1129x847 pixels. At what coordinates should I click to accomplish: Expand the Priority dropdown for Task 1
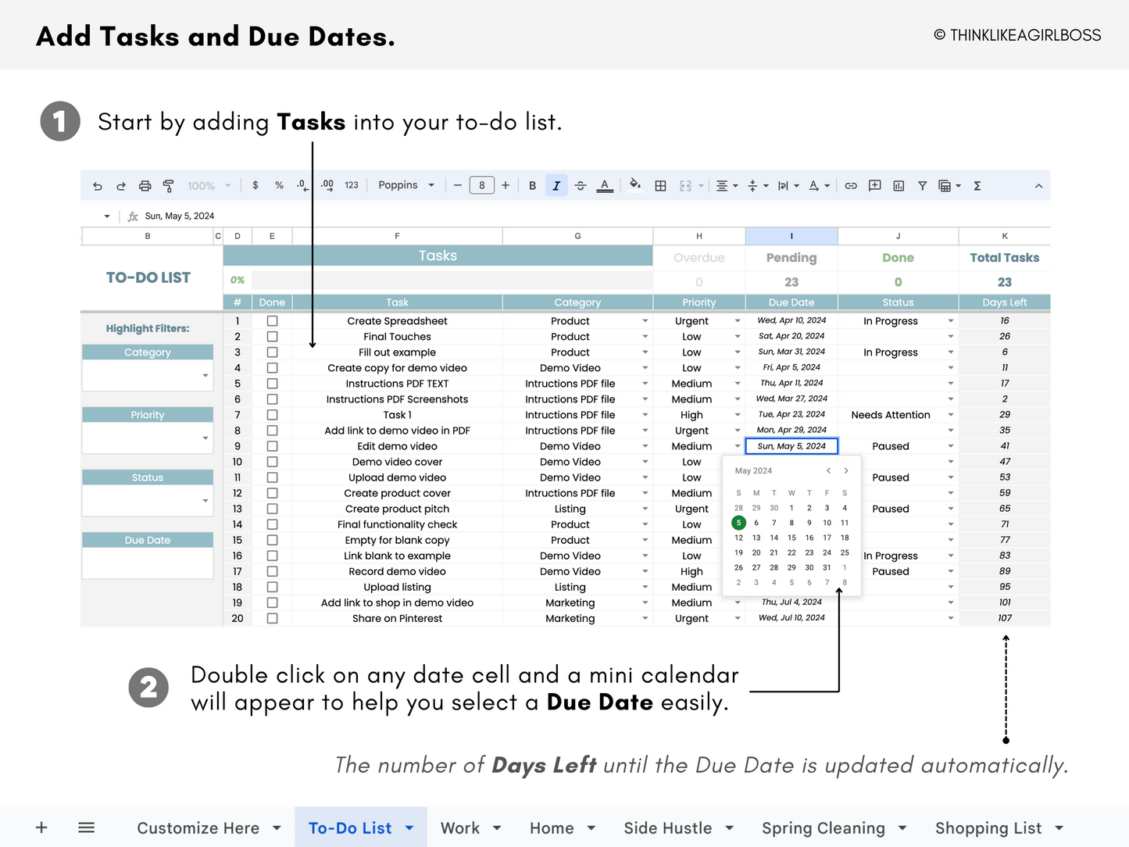[x=737, y=414]
